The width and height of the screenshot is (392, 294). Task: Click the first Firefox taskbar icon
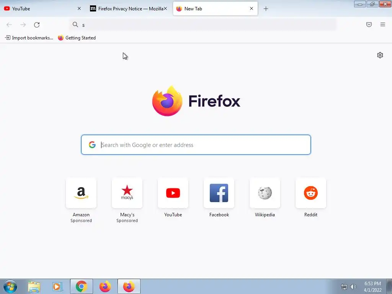click(x=105, y=286)
